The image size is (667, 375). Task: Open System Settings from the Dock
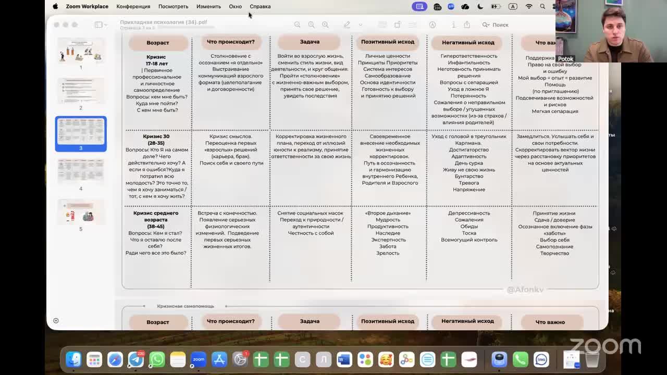tap(240, 359)
